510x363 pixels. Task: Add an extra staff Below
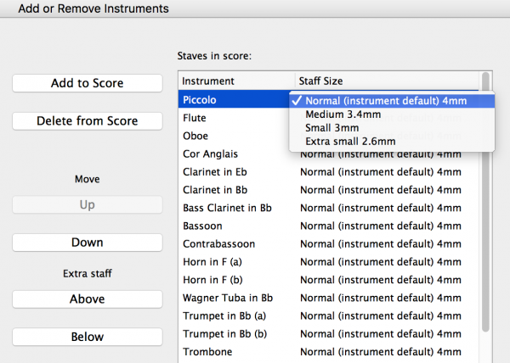(88, 337)
